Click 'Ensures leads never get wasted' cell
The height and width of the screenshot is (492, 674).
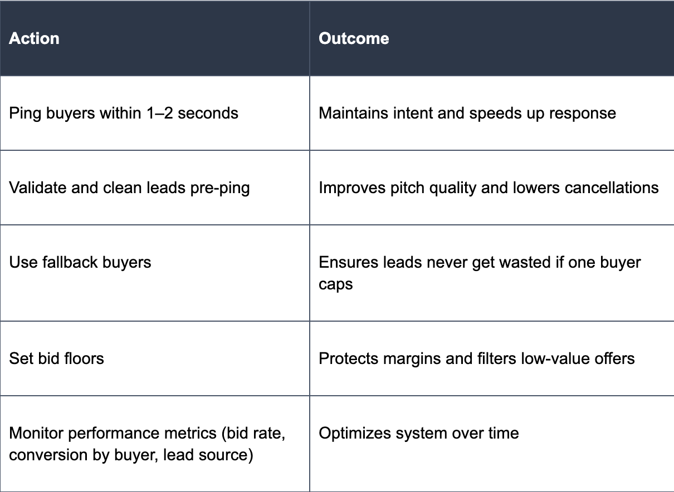click(492, 273)
